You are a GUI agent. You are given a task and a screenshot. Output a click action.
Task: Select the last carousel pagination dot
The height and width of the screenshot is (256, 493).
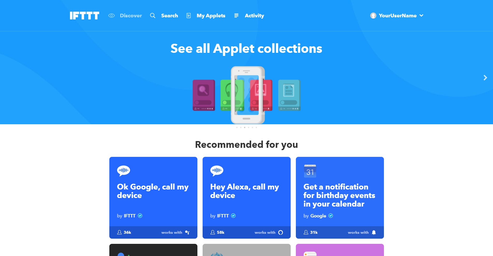tap(256, 127)
